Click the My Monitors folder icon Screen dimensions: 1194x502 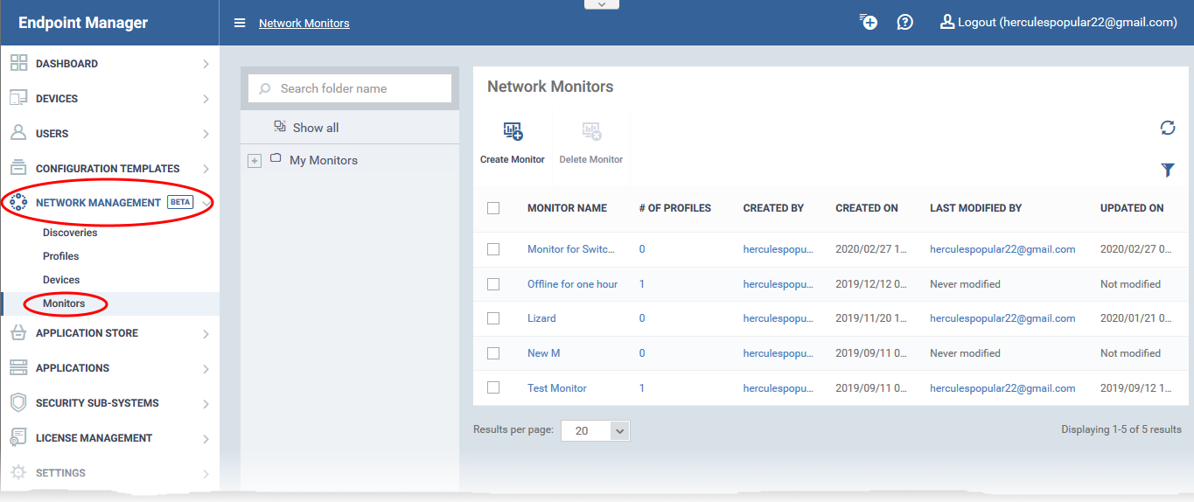276,159
